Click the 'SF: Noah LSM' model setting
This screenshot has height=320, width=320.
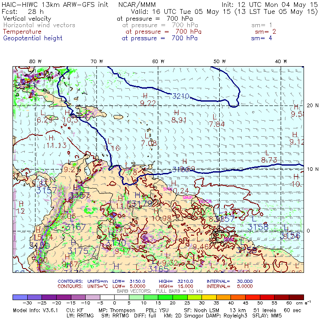202,310
